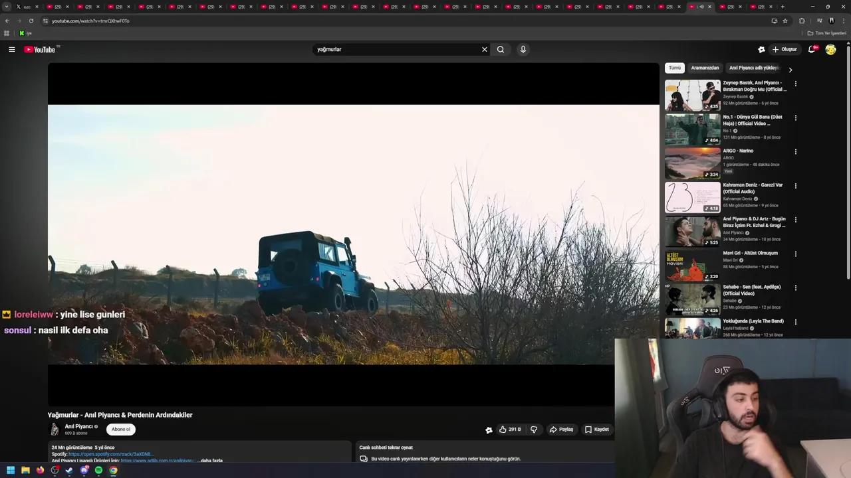Open the browser tab search dropdown

7,7
